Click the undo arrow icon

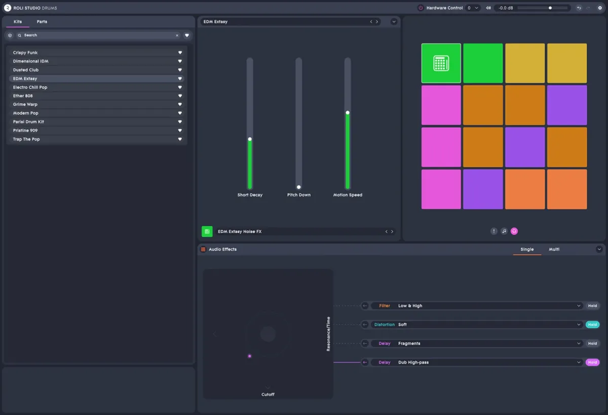click(x=579, y=8)
